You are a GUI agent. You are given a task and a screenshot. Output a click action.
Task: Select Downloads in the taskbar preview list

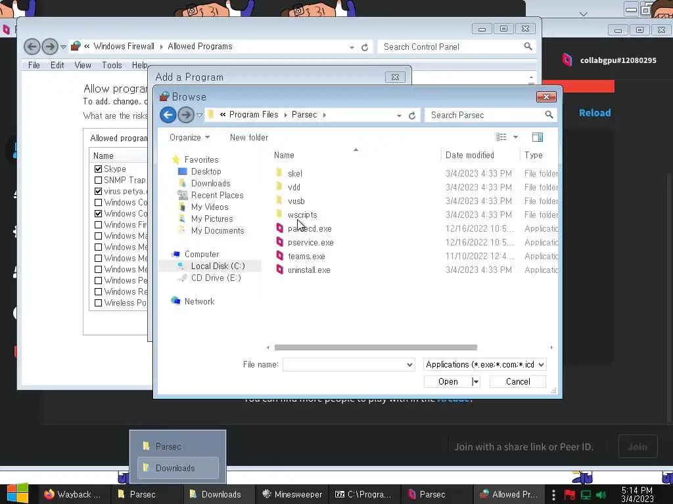[x=177, y=468]
